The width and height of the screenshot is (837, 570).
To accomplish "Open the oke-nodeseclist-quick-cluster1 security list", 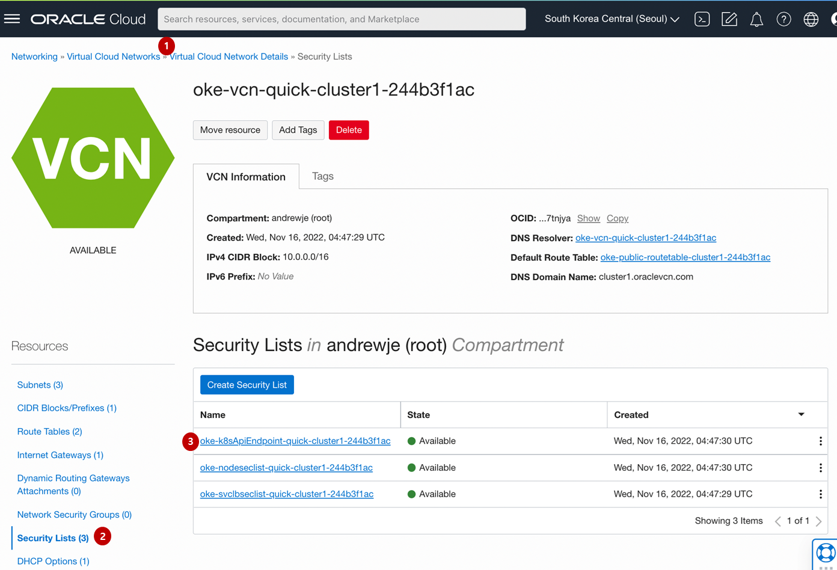I will (x=286, y=468).
